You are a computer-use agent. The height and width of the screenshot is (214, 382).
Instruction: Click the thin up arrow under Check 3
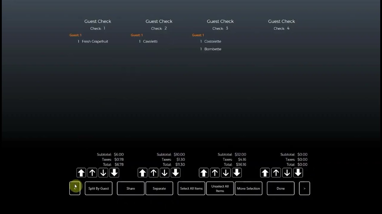[215, 173]
